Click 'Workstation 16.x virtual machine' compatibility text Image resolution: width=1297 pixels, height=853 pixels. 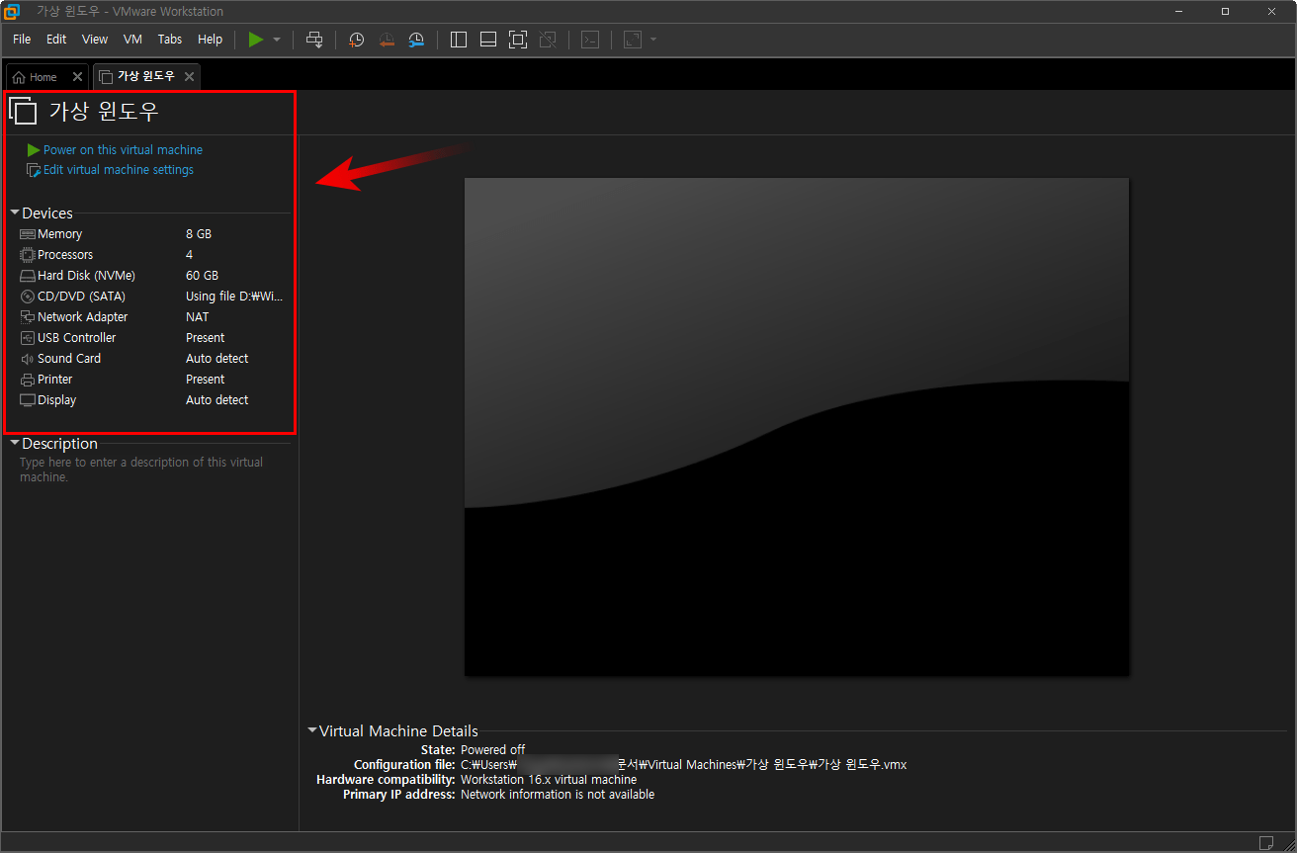(x=549, y=780)
